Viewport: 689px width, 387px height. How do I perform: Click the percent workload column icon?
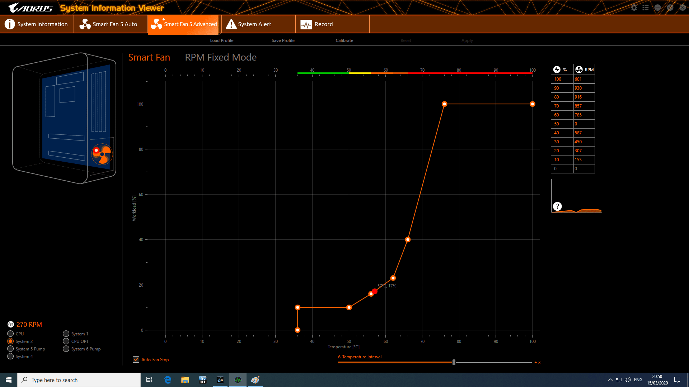(557, 70)
